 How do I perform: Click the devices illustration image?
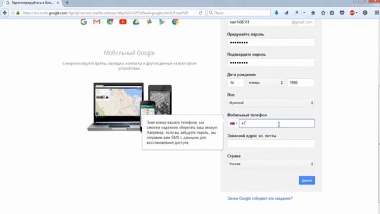point(129,107)
